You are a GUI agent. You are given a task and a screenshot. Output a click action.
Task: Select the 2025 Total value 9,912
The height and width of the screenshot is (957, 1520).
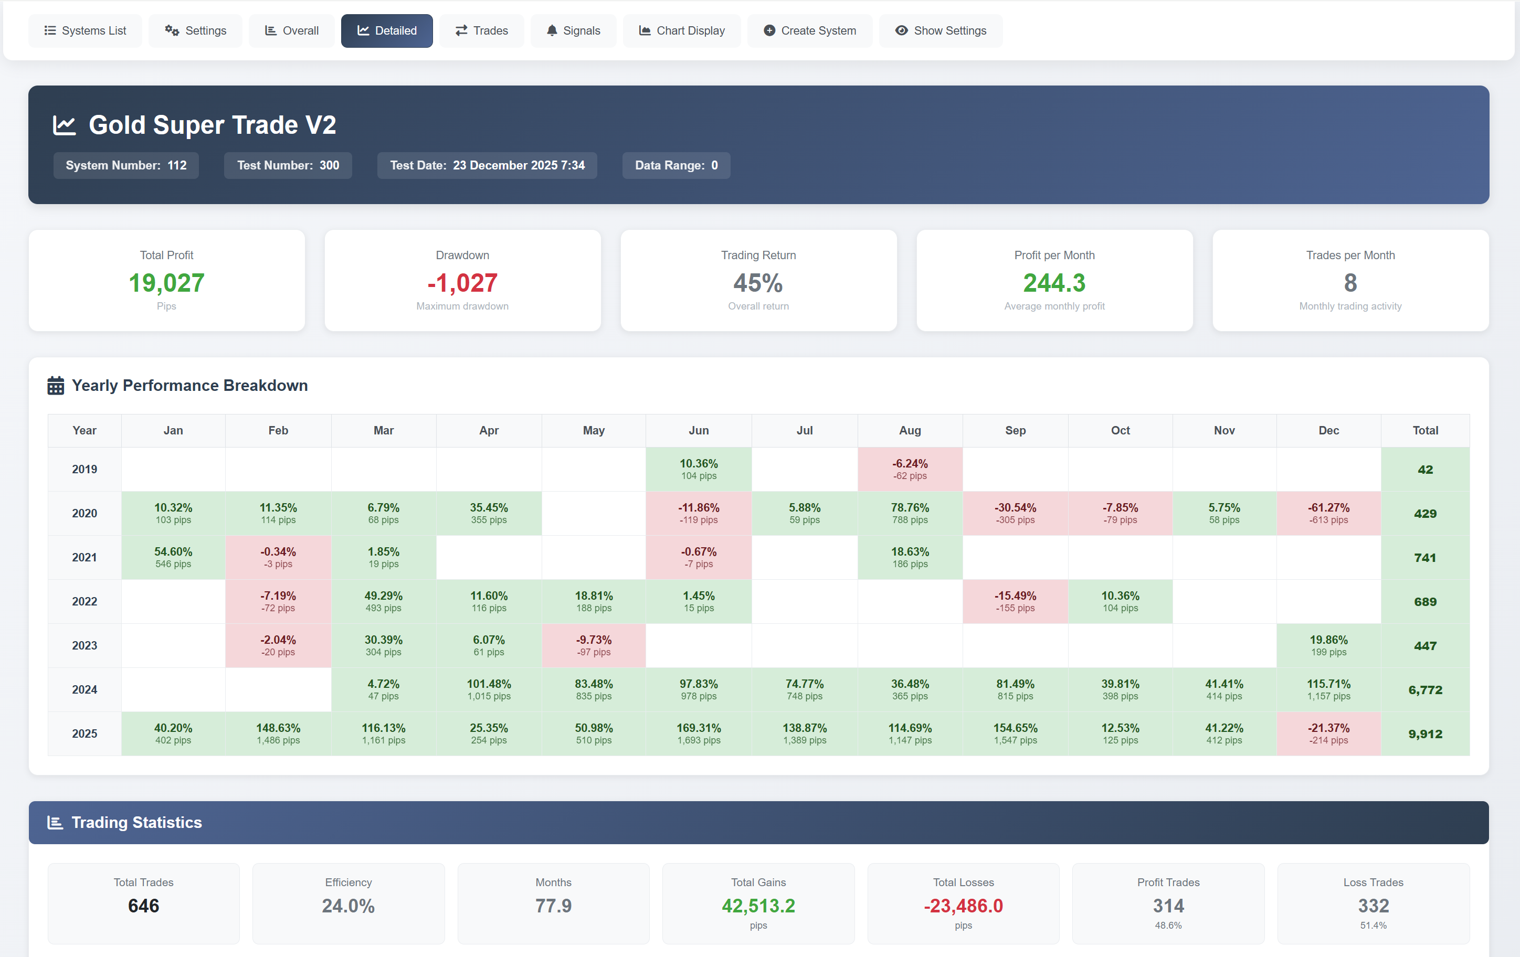pos(1424,733)
